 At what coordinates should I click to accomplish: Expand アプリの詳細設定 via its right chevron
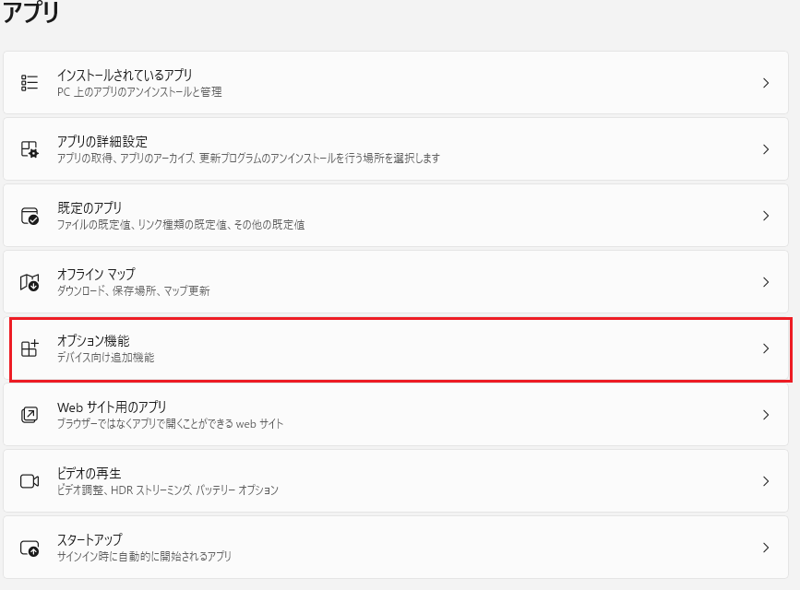tap(765, 149)
